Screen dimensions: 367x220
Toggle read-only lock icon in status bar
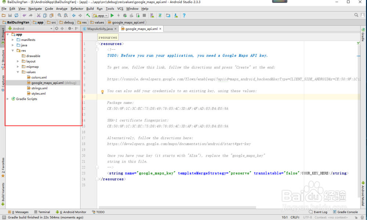(356, 217)
